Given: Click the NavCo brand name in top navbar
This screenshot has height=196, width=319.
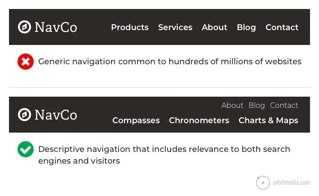Looking at the screenshot, I should pyautogui.click(x=56, y=27).
